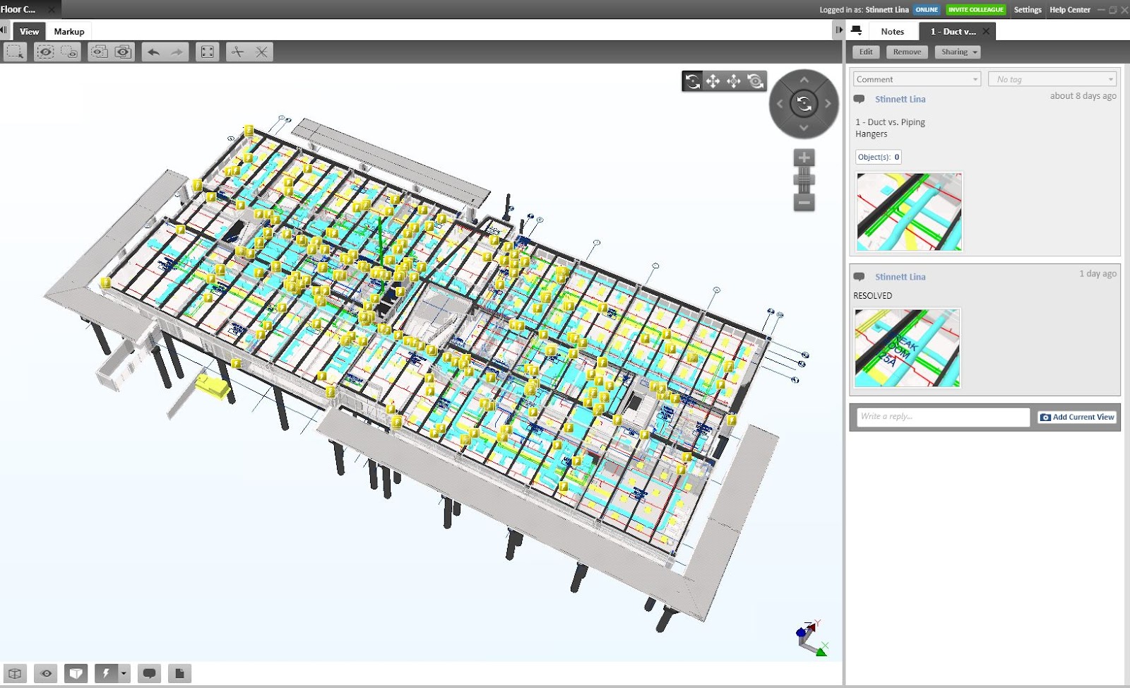Close the '1 - Duct v...' tab
Viewport: 1130px width, 688px height.
pyautogui.click(x=987, y=31)
